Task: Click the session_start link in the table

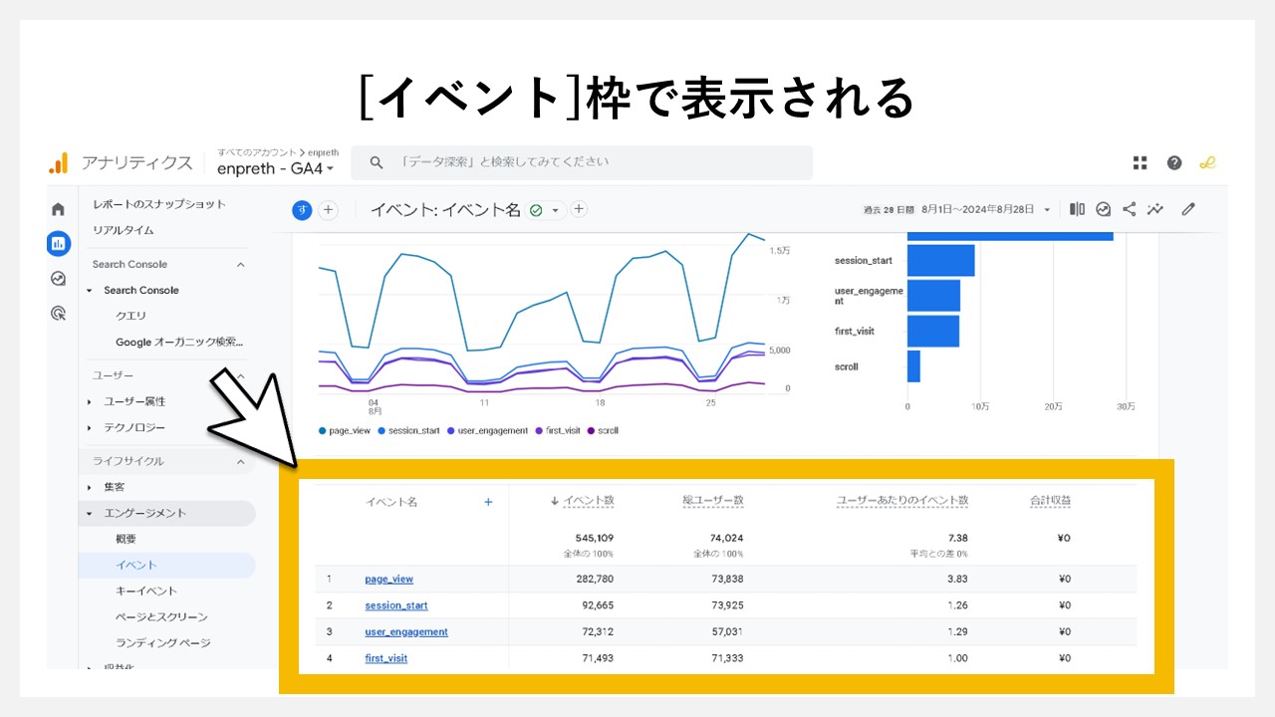Action: coord(395,604)
